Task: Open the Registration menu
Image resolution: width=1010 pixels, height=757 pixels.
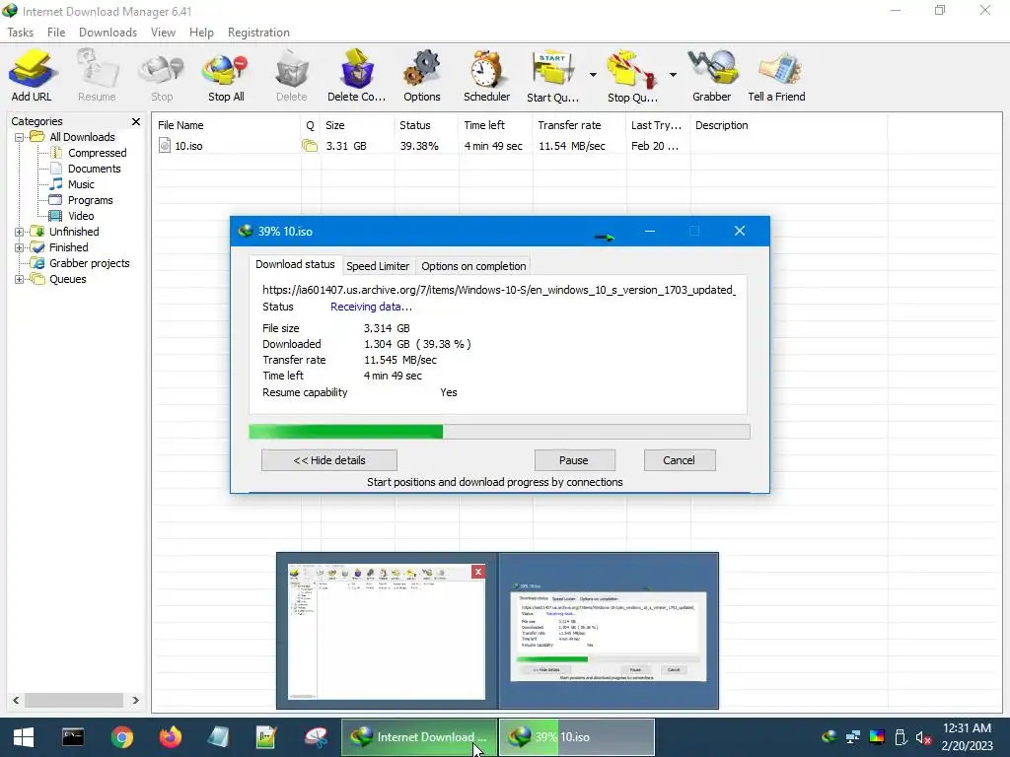Action: (258, 33)
